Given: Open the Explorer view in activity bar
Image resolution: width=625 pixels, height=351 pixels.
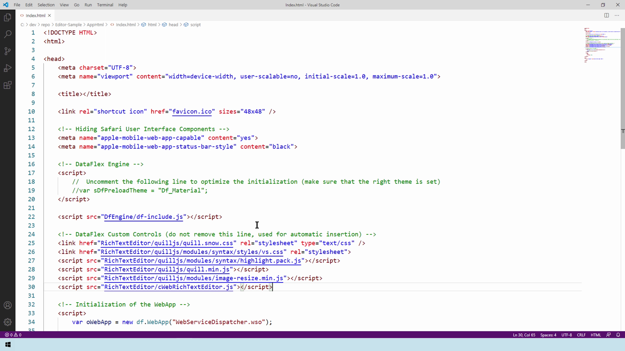Looking at the screenshot, I should (x=7, y=17).
